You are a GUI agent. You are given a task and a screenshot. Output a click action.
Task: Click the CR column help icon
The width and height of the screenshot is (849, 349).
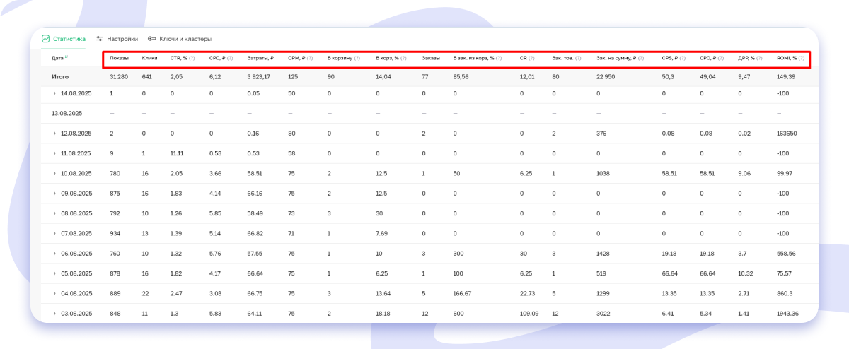tap(531, 58)
